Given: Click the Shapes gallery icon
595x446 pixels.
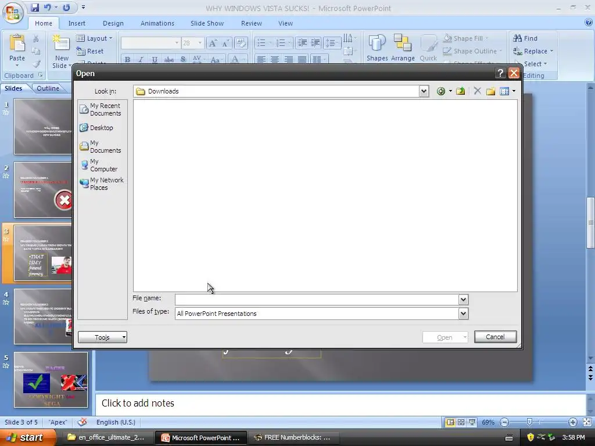Looking at the screenshot, I should pos(377,42).
